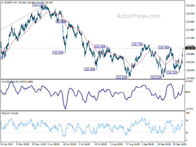Click the RSI 30 level value
The height and width of the screenshot is (147, 196).
187,133
